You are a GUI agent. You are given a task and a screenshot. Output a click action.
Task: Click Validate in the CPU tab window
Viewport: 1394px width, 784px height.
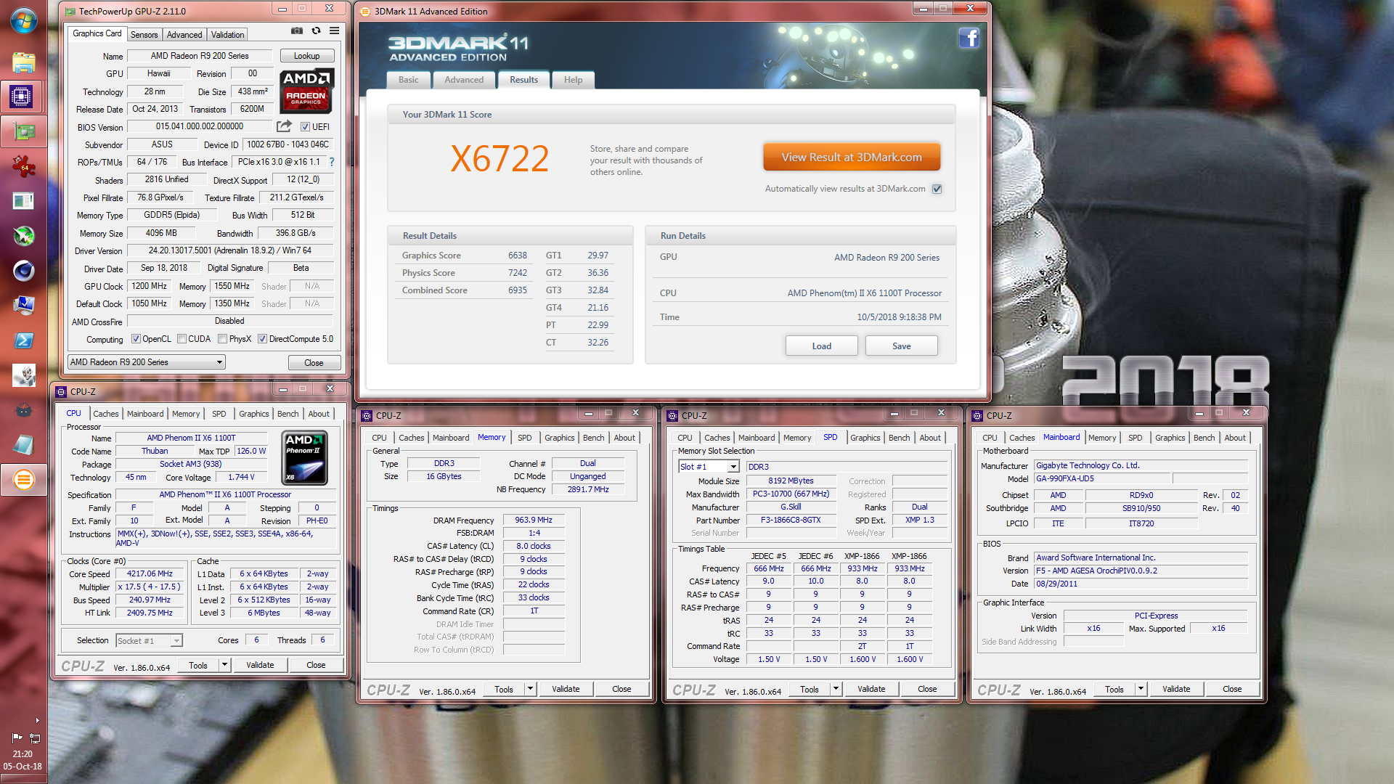pyautogui.click(x=260, y=665)
